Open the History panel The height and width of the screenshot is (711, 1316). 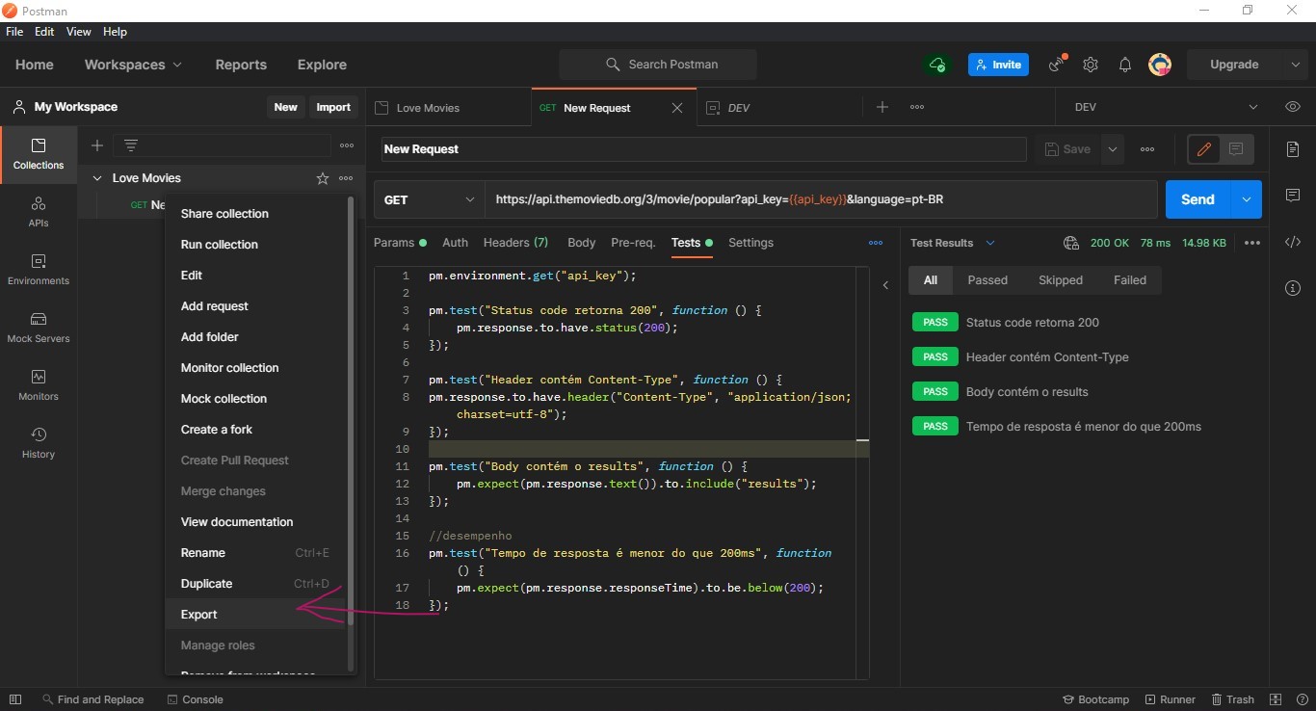pyautogui.click(x=38, y=444)
